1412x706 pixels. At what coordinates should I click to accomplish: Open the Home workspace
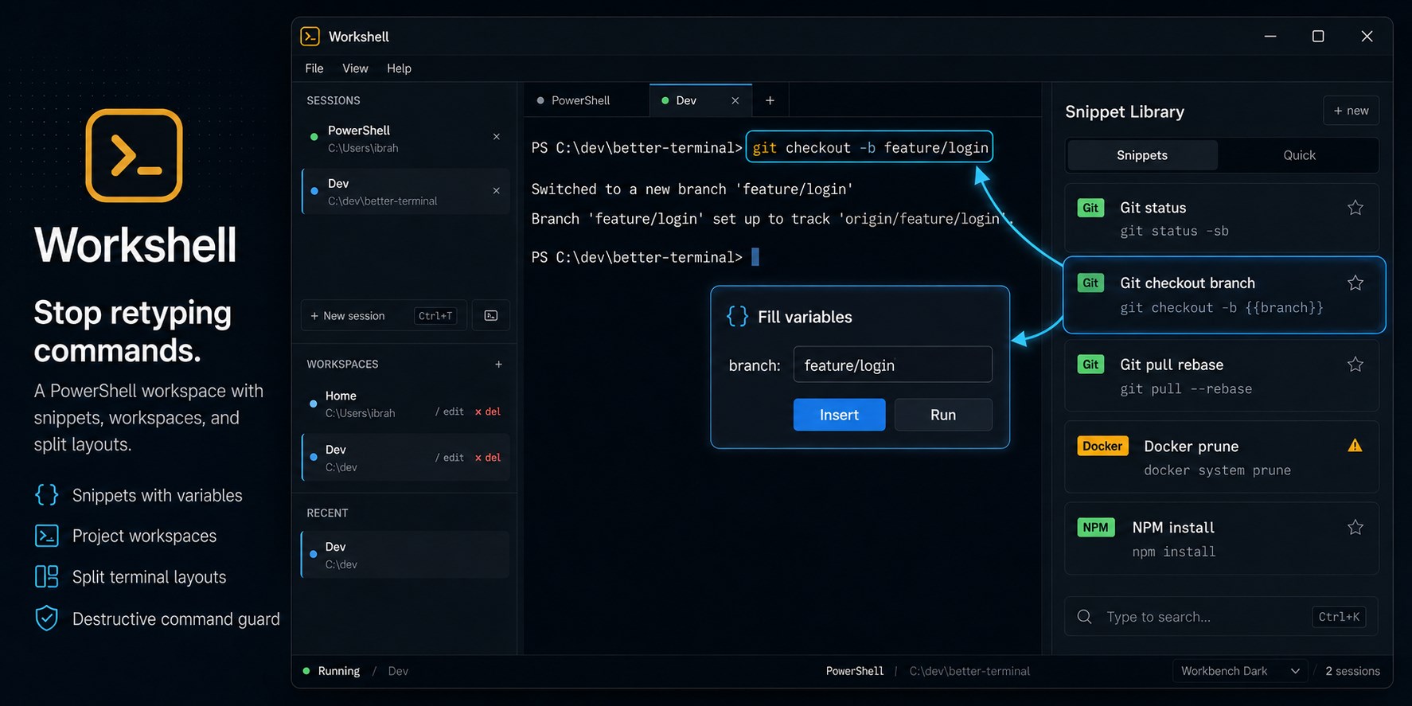[405, 404]
